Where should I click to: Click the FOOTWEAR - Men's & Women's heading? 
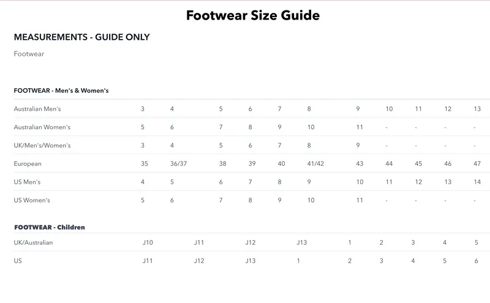click(x=61, y=91)
